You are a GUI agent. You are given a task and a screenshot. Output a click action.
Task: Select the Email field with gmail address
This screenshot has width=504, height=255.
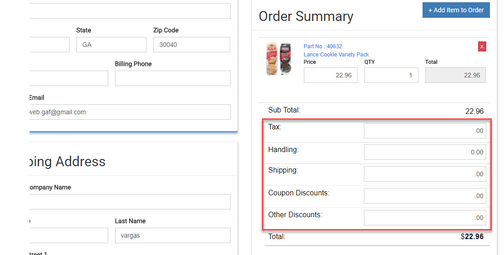coord(130,112)
